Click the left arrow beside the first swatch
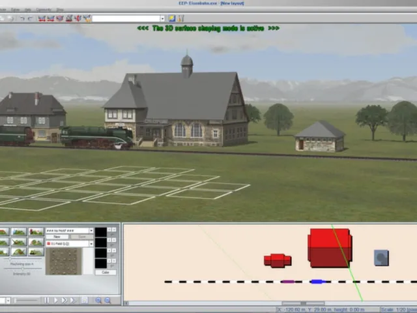Image resolution: width=417 pixels, height=313 pixels. coord(109,230)
